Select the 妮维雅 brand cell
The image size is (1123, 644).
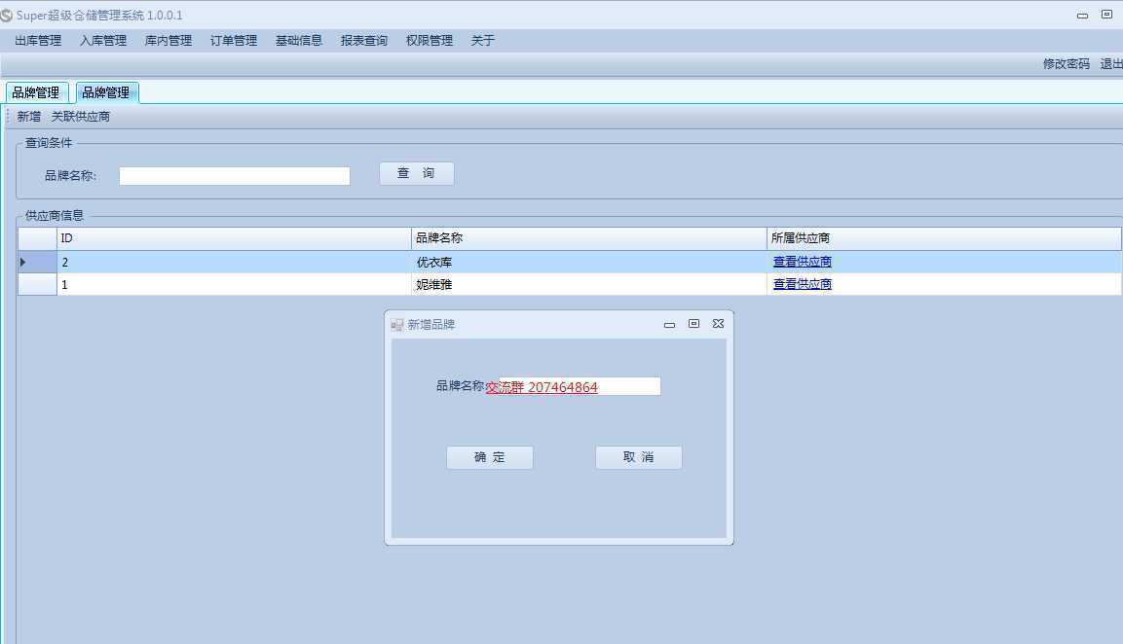(588, 284)
